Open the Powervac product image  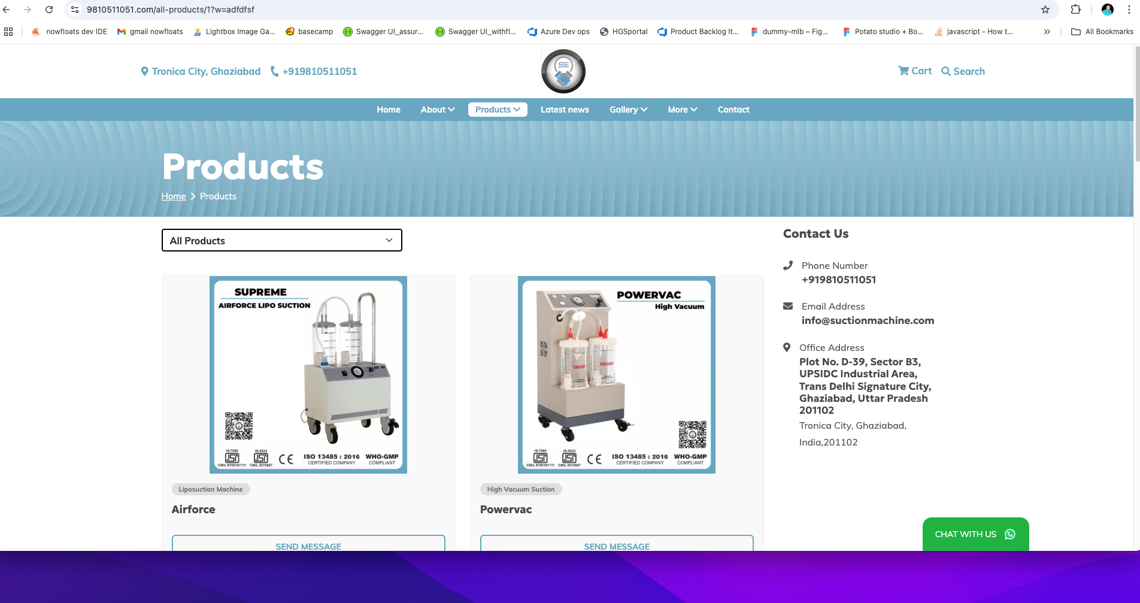tap(617, 375)
